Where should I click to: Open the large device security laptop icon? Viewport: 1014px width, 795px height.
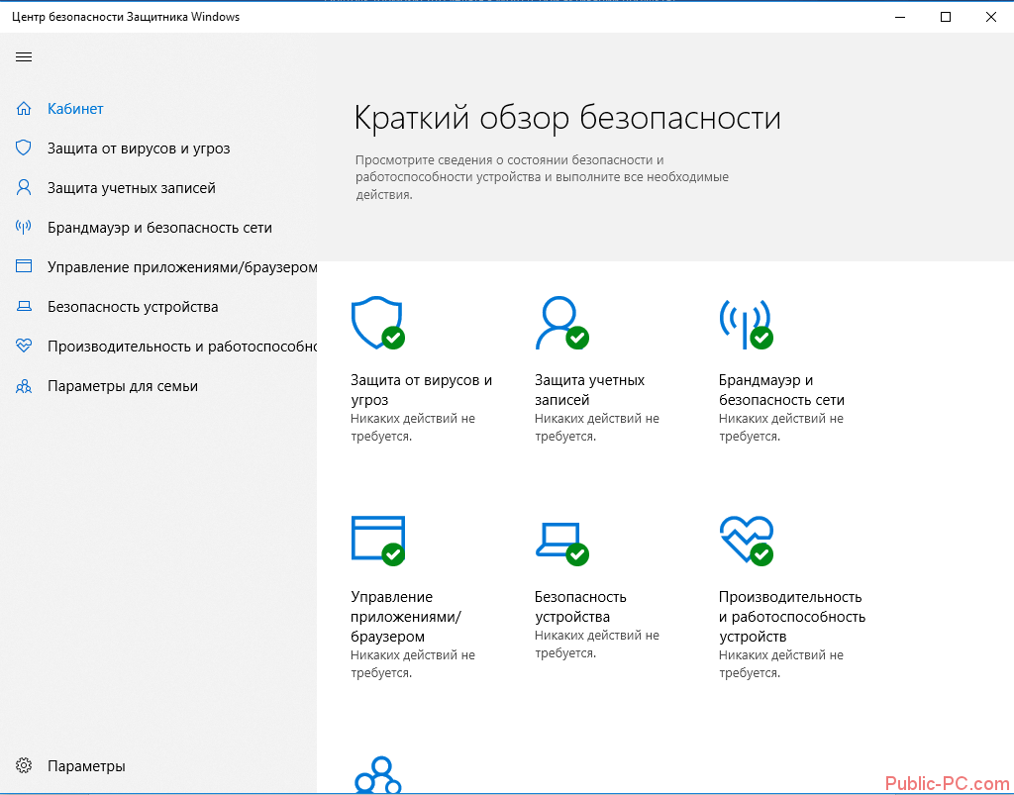tap(561, 544)
